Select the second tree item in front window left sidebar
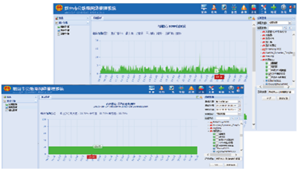Screen dimensions: 298x170 tap(13, 107)
